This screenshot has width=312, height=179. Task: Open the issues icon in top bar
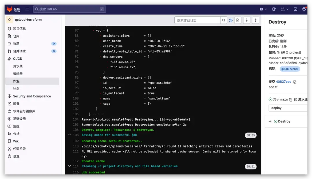[274, 9]
